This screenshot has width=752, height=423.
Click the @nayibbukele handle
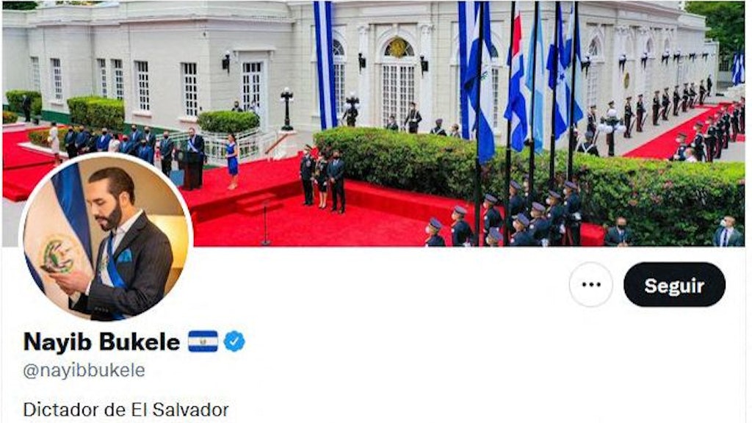tap(84, 370)
